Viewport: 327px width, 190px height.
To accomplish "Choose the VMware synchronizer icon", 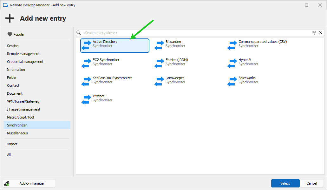I will (85, 99).
